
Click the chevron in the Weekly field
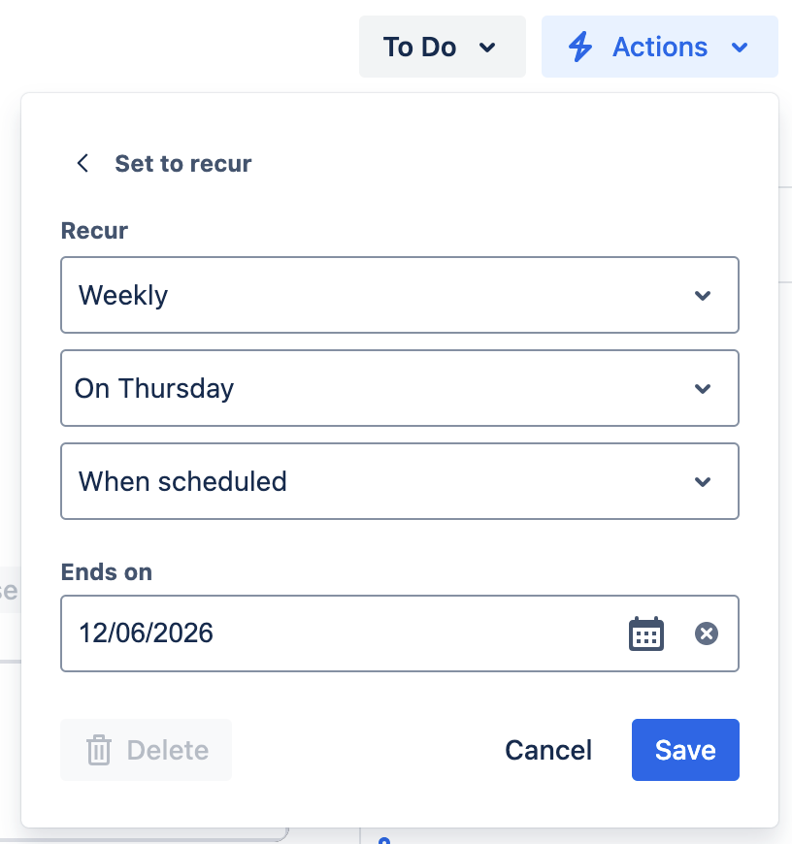click(x=703, y=295)
